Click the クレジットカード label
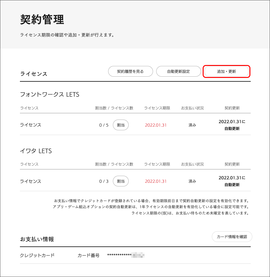The width and height of the screenshot is (270, 277). pos(37,255)
